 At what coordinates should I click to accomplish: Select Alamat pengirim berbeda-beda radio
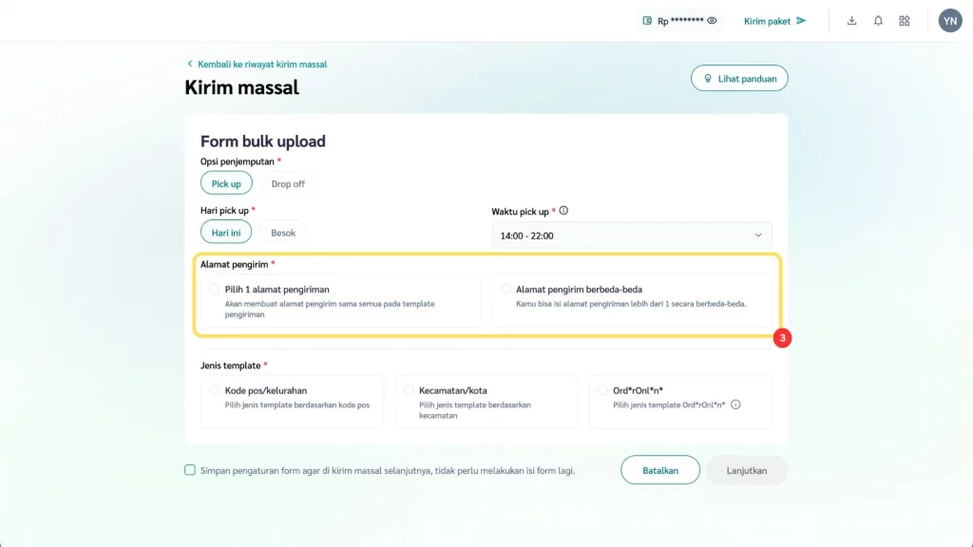click(506, 289)
